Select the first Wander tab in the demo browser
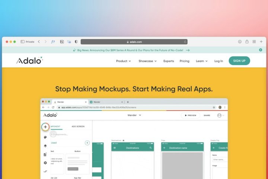The image size is (268, 179). coord(69,102)
